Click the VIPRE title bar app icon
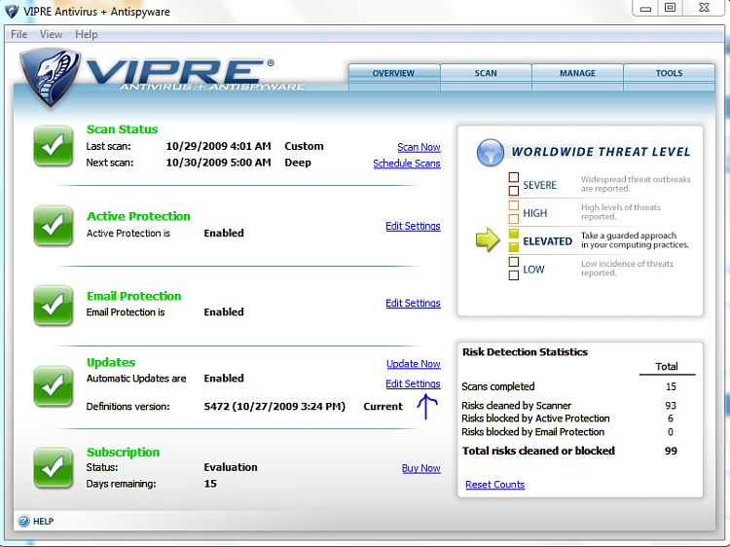The width and height of the screenshot is (730, 547). point(12,11)
